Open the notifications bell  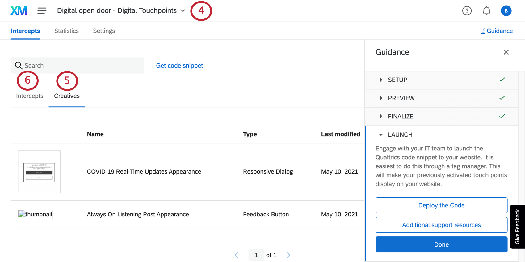pyautogui.click(x=486, y=11)
